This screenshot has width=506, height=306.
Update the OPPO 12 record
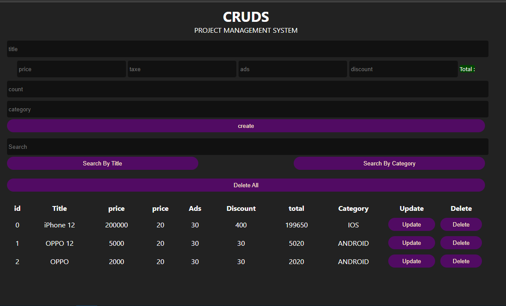point(411,243)
